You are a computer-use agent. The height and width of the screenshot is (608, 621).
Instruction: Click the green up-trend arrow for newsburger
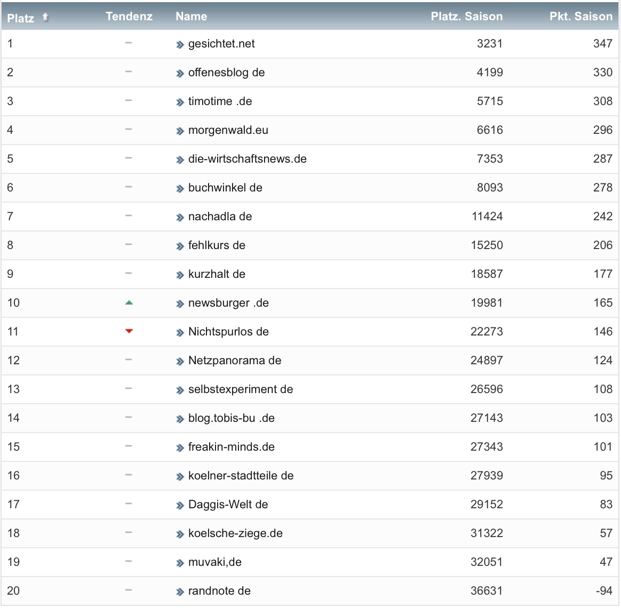pos(129,303)
